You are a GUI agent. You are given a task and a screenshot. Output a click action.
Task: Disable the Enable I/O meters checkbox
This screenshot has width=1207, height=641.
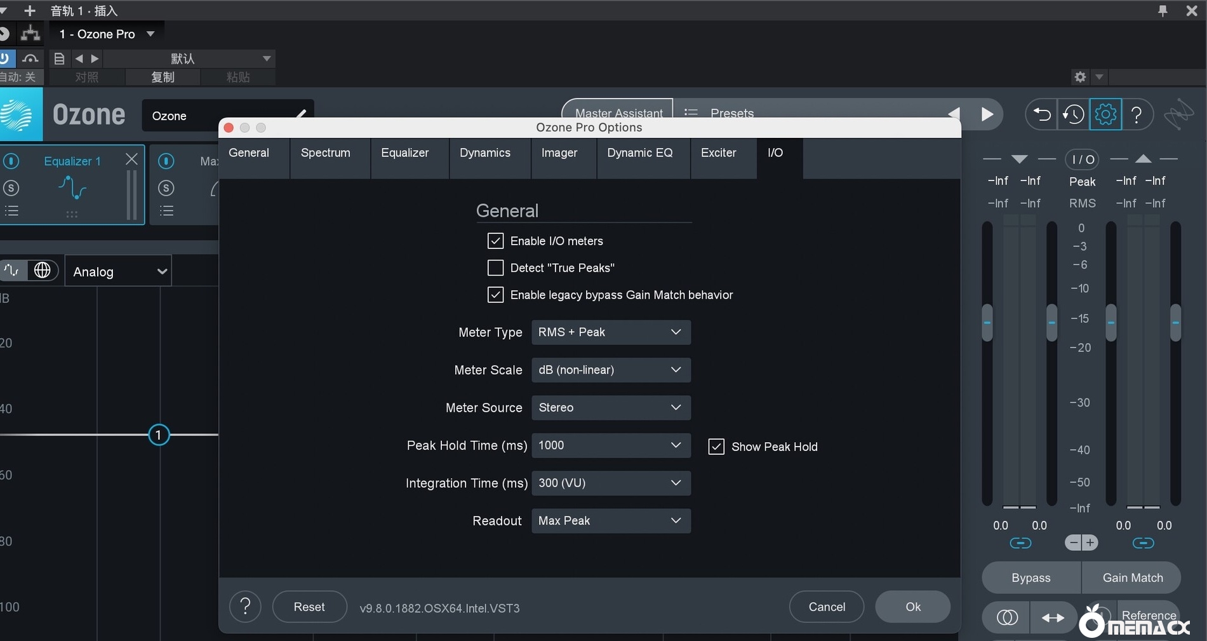pyautogui.click(x=495, y=241)
